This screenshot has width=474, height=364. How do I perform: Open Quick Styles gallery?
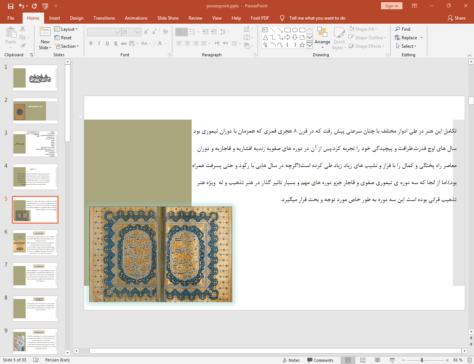339,38
